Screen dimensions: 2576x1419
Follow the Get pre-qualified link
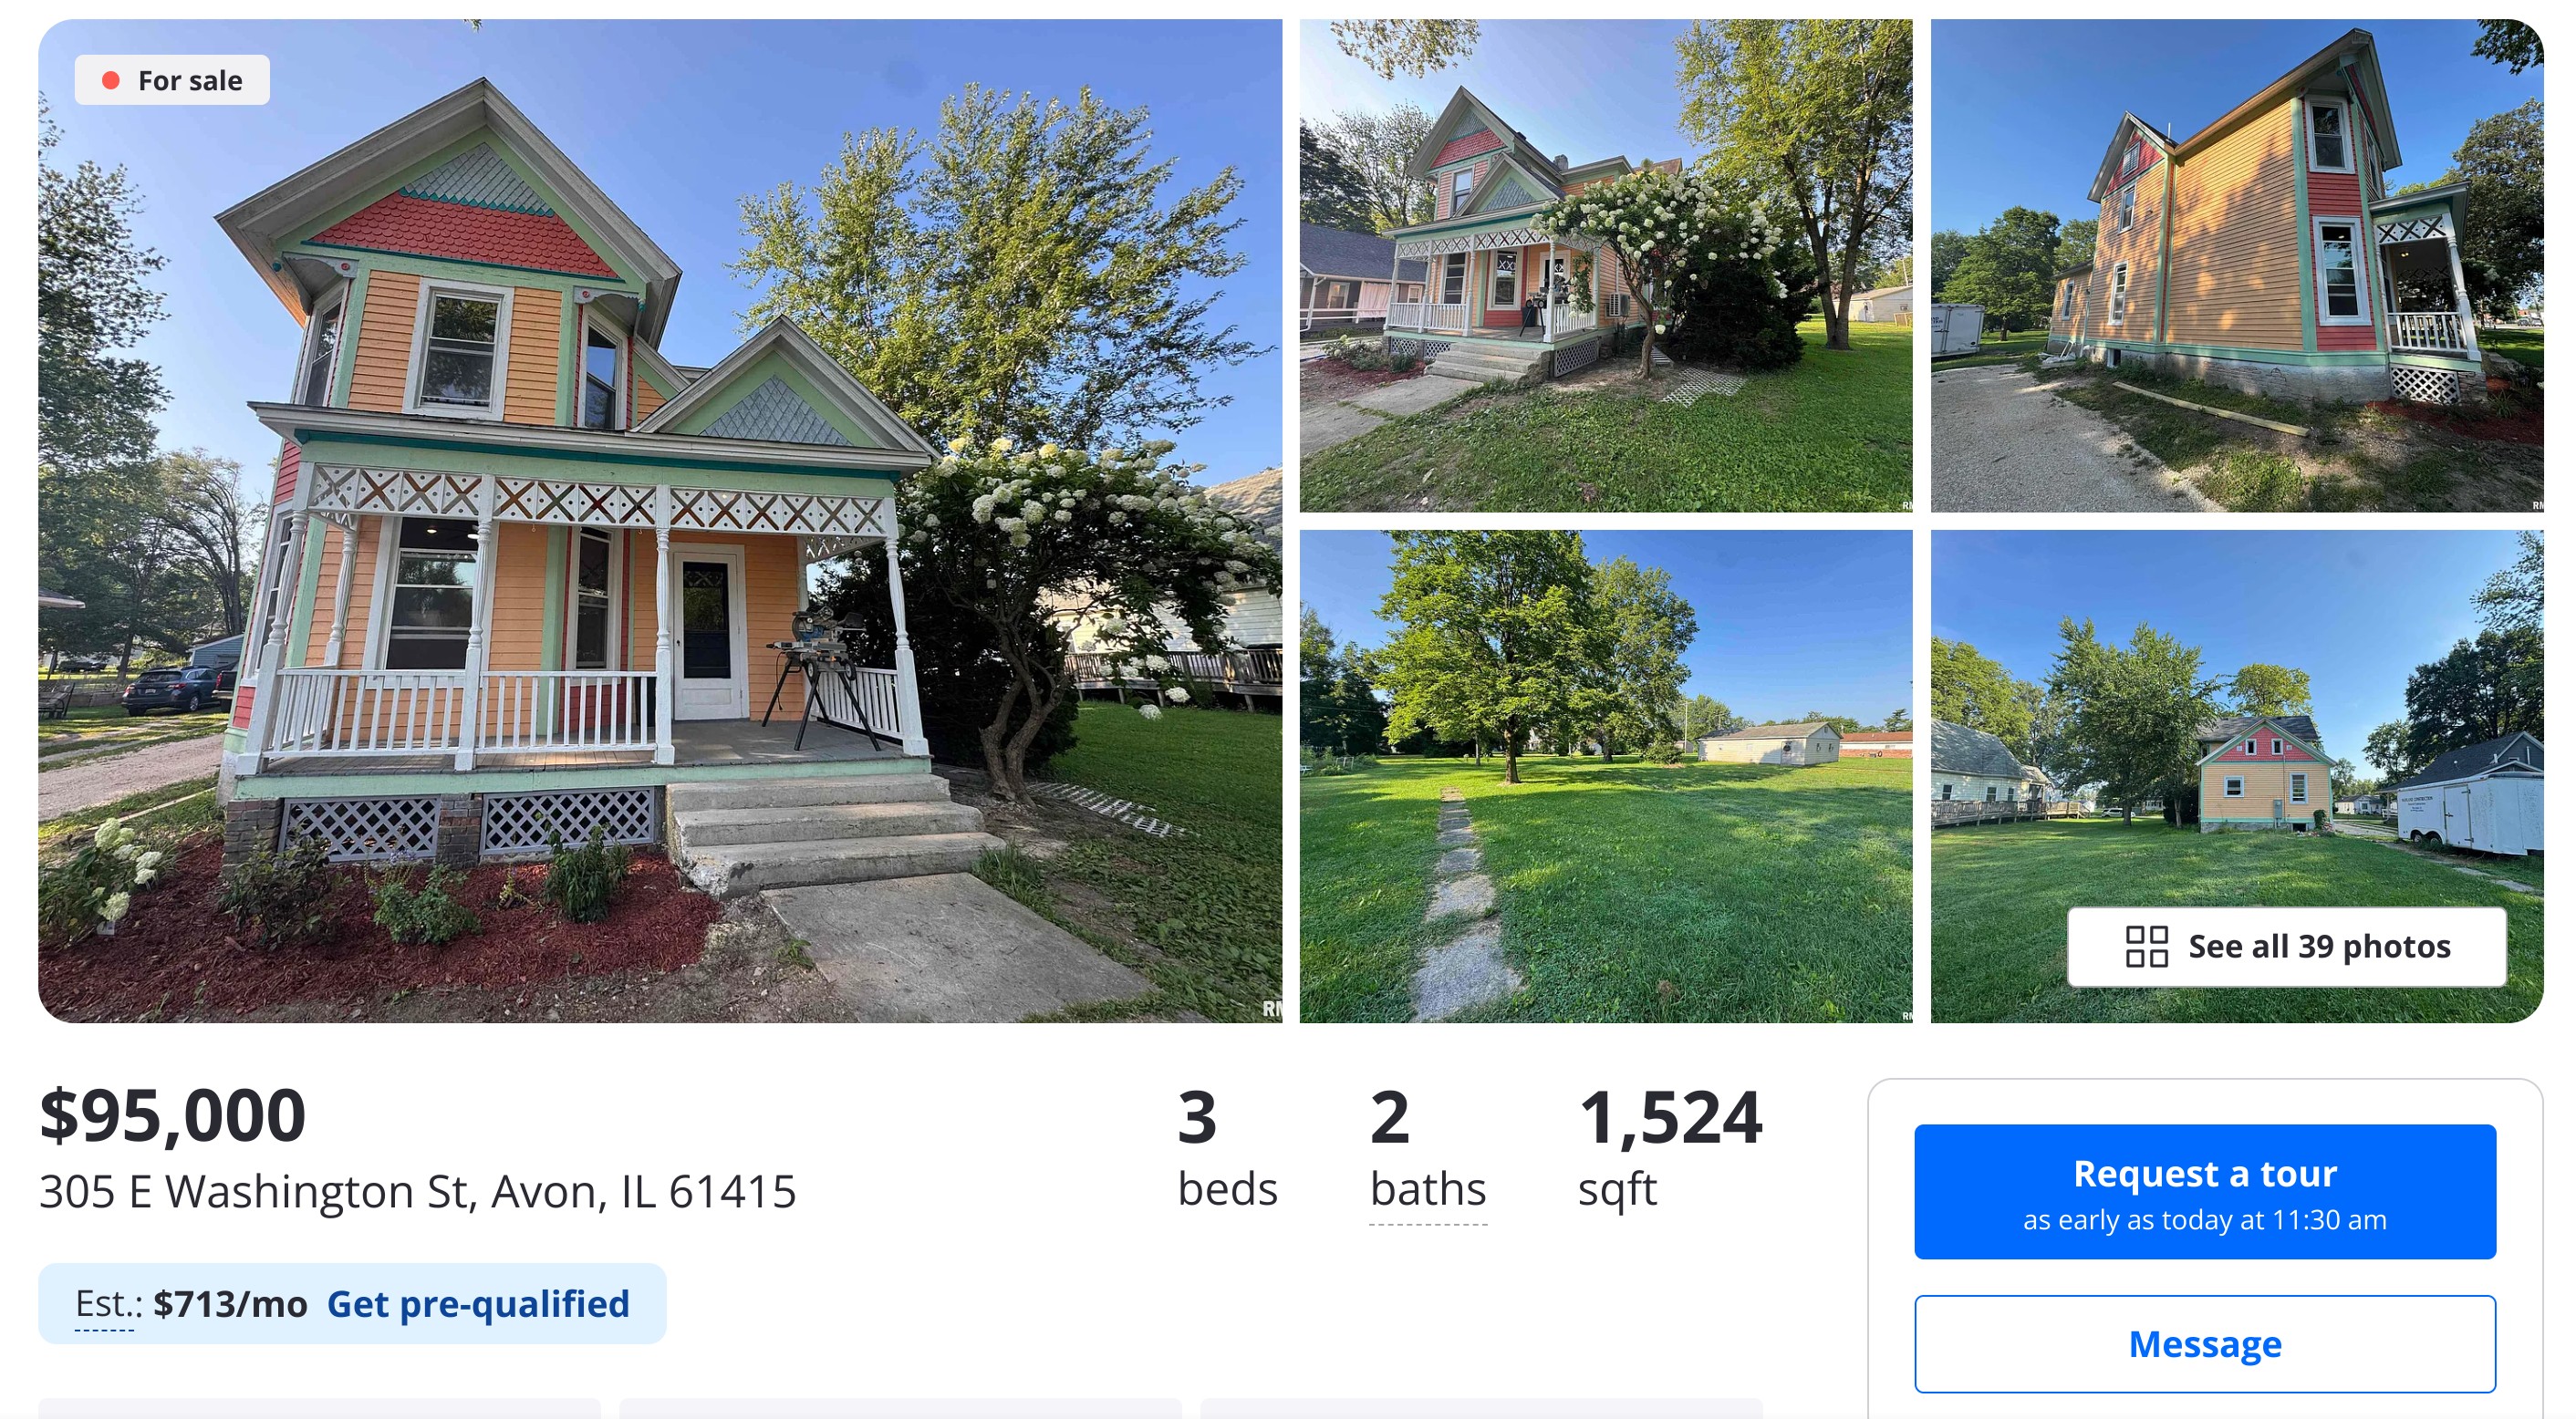(x=478, y=1303)
